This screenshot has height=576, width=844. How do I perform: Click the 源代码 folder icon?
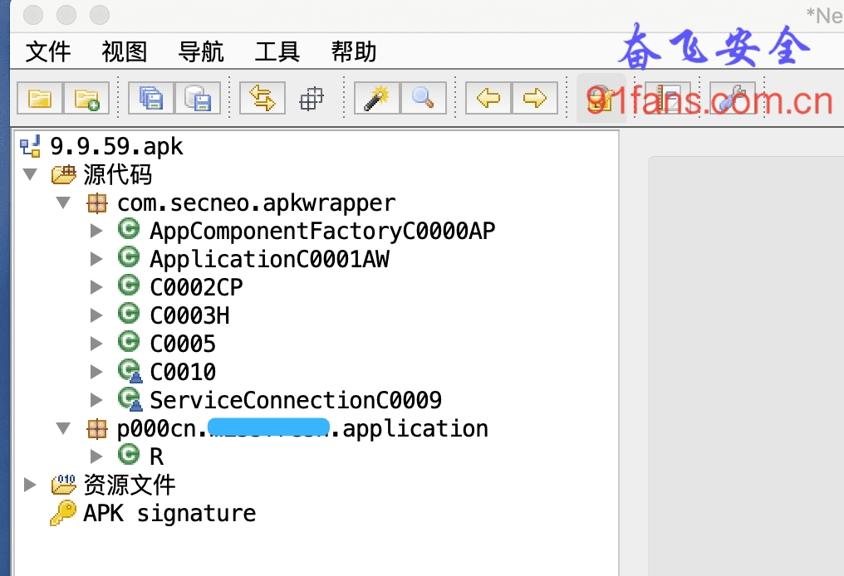coord(63,175)
